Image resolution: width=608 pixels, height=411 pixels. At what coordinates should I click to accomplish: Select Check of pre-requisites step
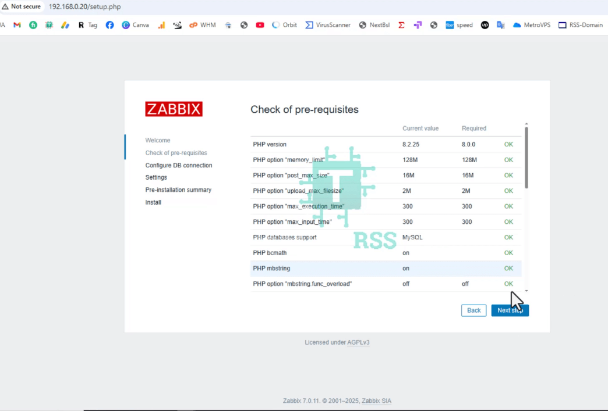176,153
